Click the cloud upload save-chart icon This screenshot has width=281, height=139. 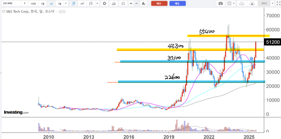click(252, 3)
